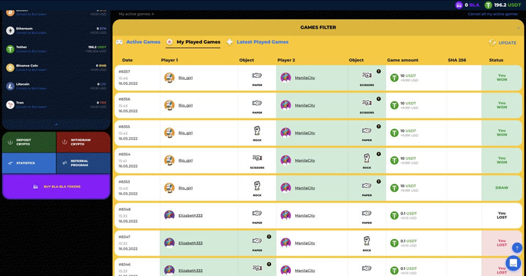
Task: Open Rio_girl profile link in game #8353
Action: pos(186,188)
